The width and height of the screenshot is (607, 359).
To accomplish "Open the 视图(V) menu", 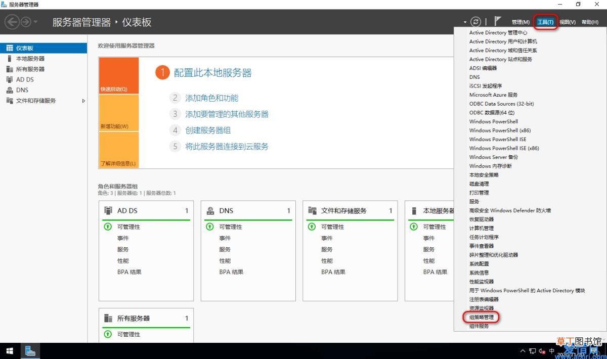I will click(567, 22).
